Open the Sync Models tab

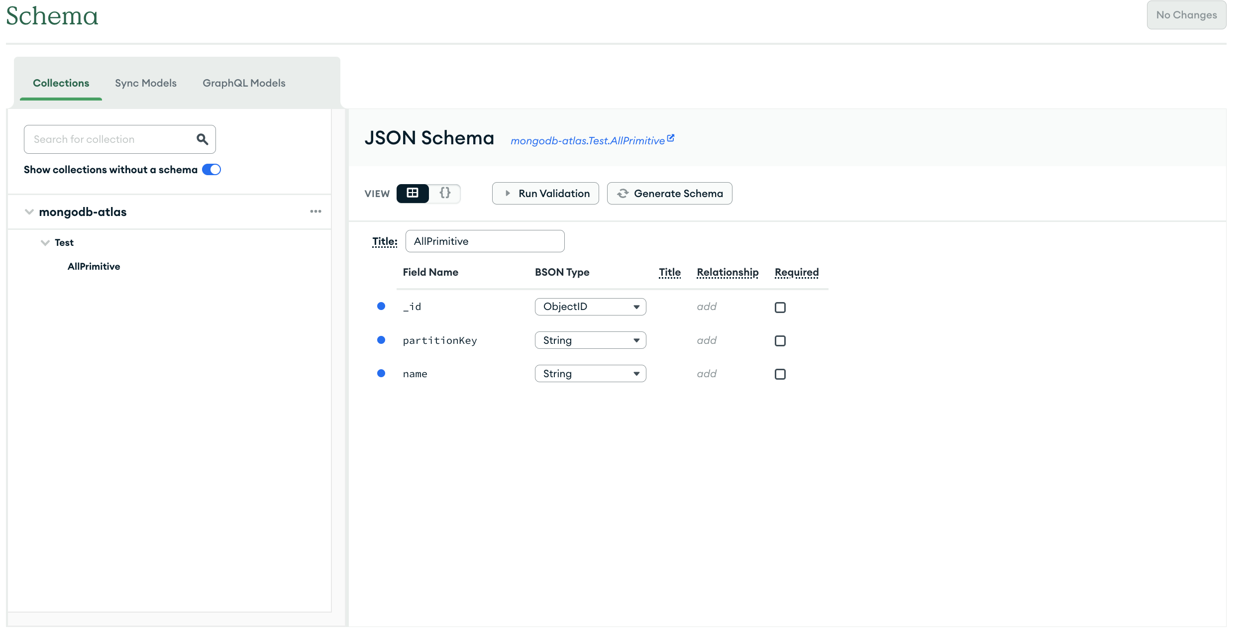[146, 83]
